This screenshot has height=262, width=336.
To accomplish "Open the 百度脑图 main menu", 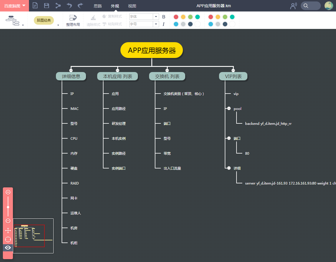I will point(15,6).
